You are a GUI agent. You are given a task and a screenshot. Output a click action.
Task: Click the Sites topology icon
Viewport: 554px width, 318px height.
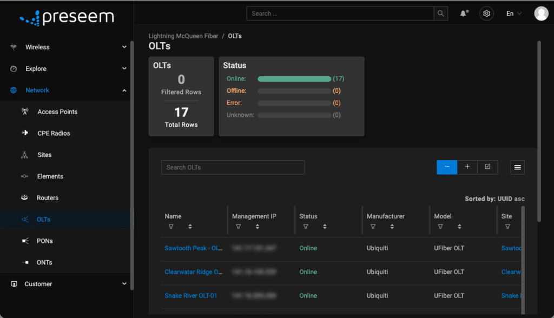[25, 155]
